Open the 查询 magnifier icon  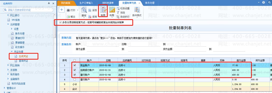point(84,10)
